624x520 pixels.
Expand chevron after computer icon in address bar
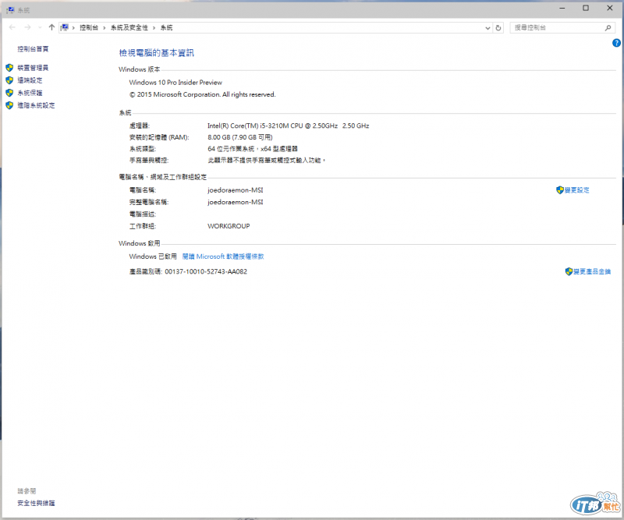click(73, 28)
